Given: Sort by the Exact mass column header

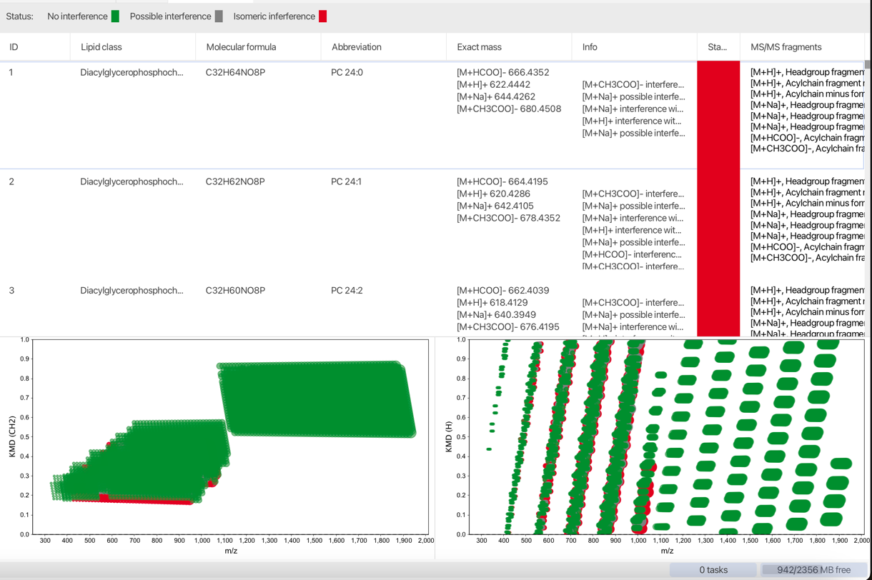Looking at the screenshot, I should click(509, 47).
